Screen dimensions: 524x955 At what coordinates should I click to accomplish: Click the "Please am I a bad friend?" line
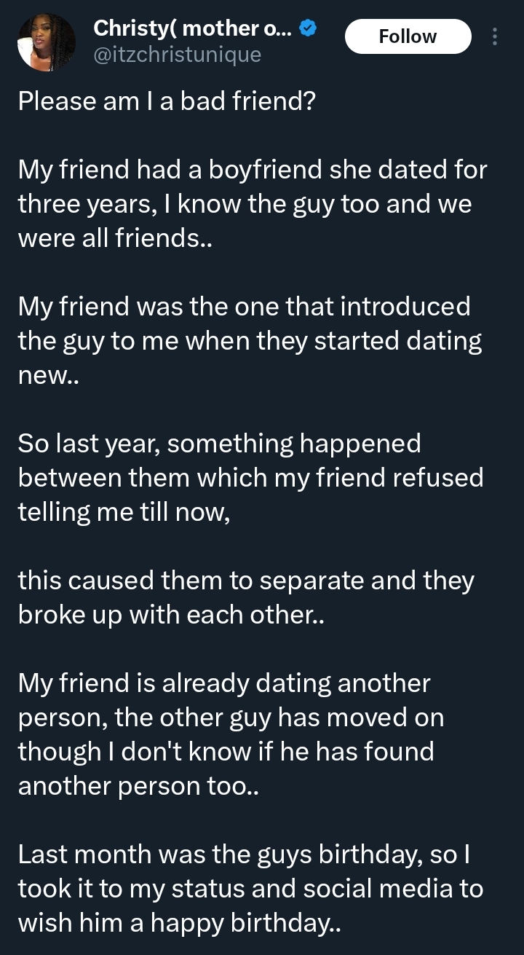(167, 101)
